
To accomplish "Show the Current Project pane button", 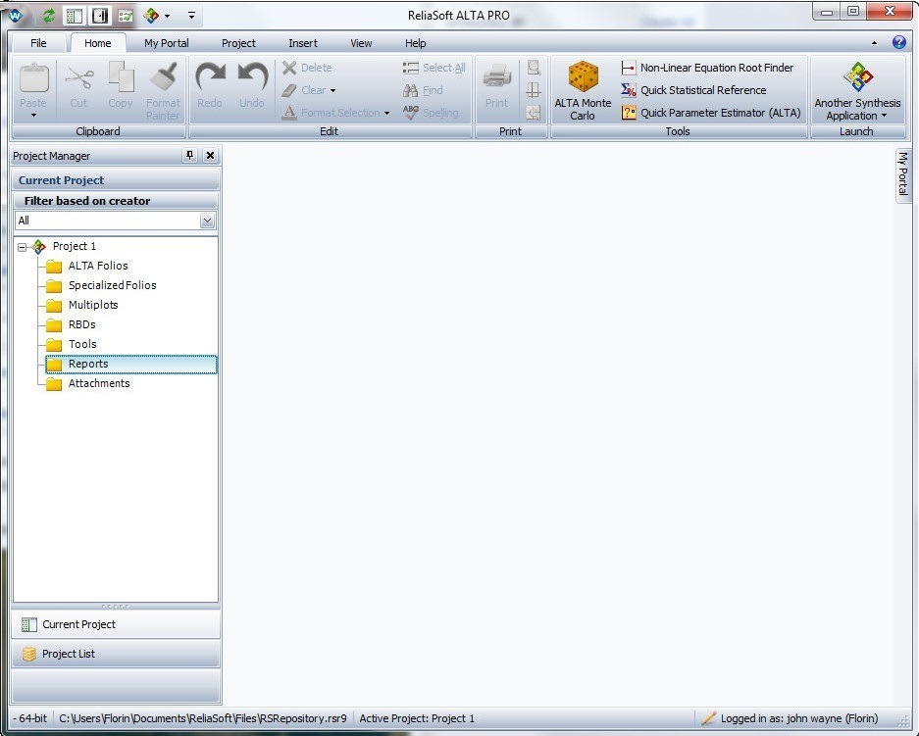I will click(x=116, y=624).
